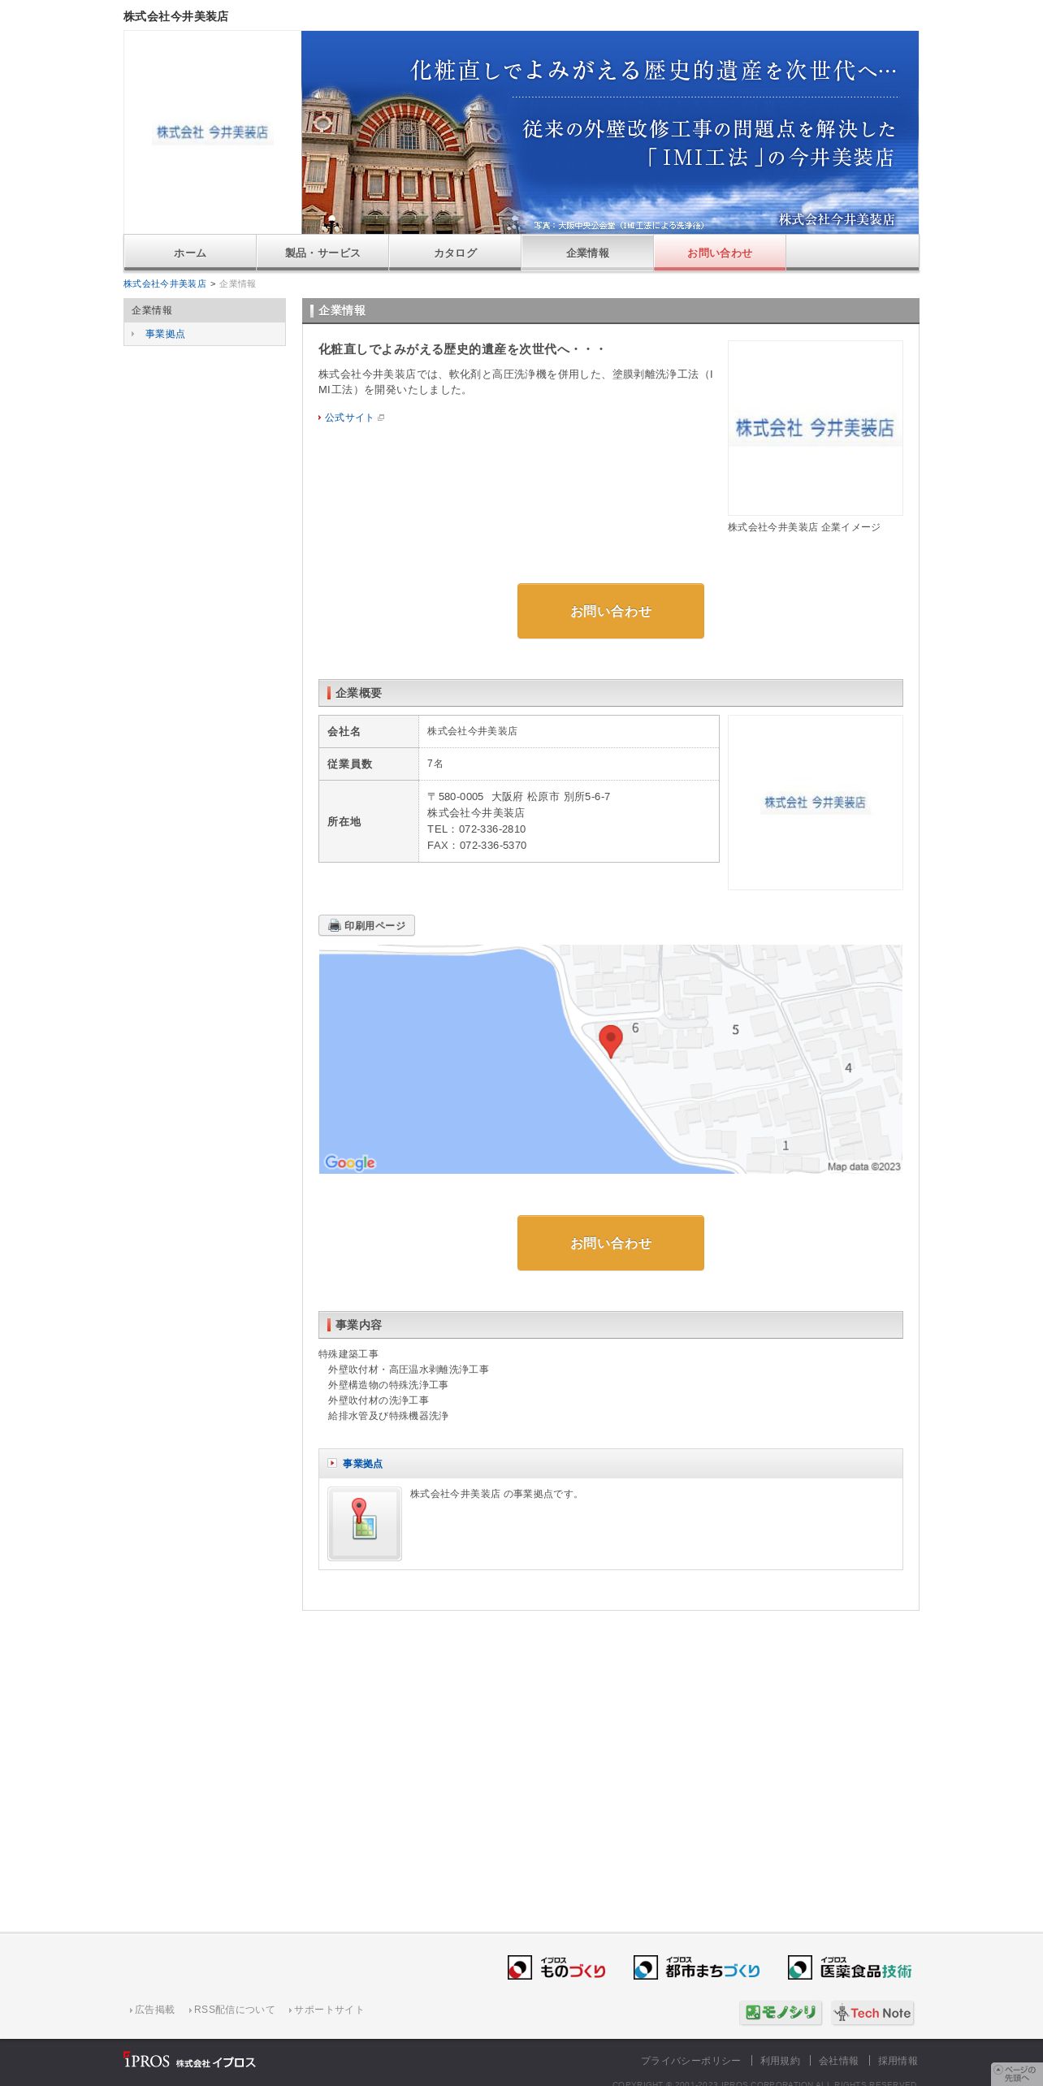The width and height of the screenshot is (1043, 2086).
Task: Open the red お問い合わせ navigation tab
Action: (720, 253)
